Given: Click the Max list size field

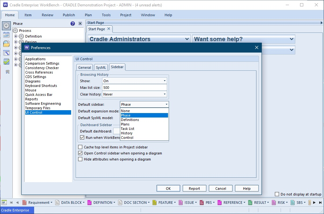Looking at the screenshot, I should tap(135, 88).
